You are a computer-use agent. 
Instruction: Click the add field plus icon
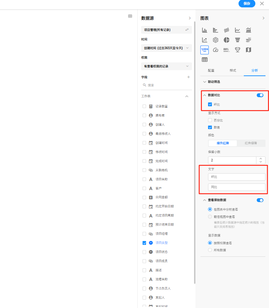coord(188,77)
